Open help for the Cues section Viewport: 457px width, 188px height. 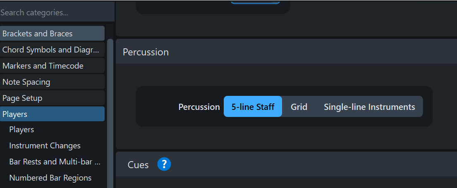point(164,165)
